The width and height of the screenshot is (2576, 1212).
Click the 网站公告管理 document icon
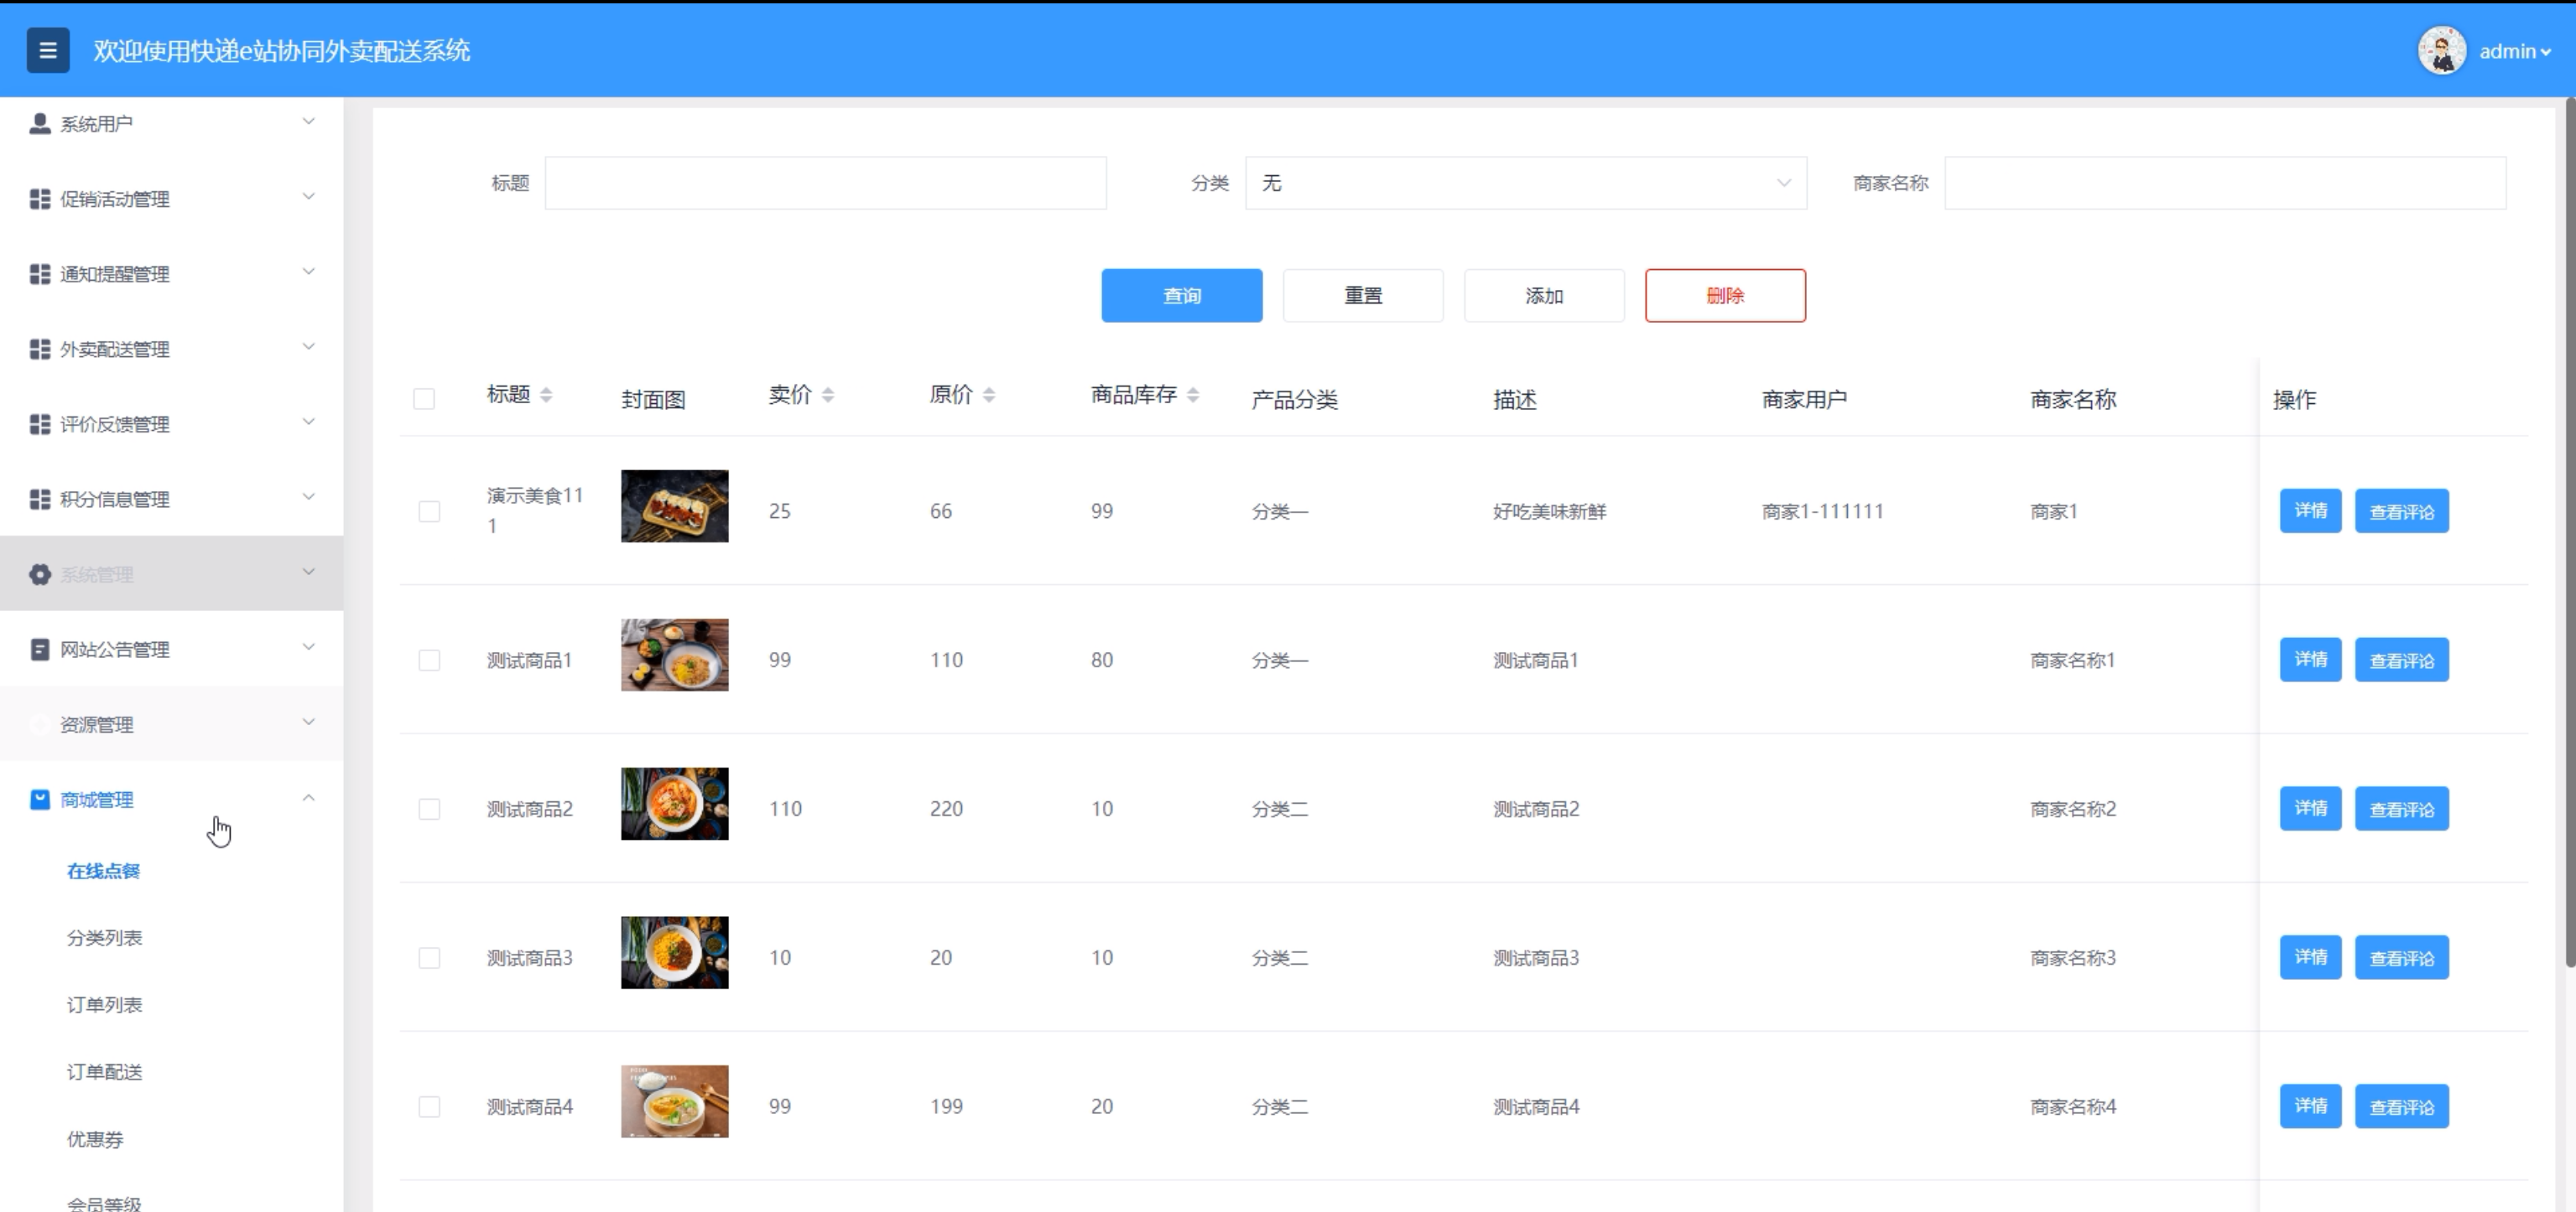[x=39, y=650]
